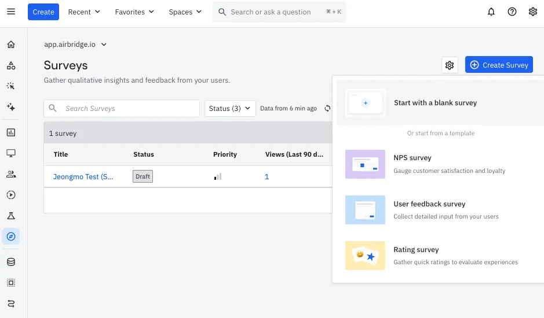Refresh the survey data with the reload icon
Screen dimensions: 544x318
pyautogui.click(x=327, y=109)
